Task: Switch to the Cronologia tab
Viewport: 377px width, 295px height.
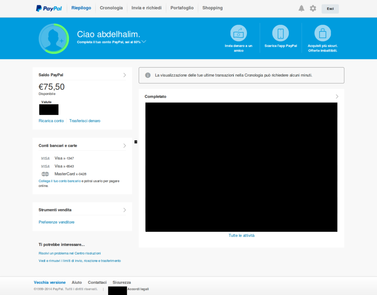Action: tap(111, 8)
